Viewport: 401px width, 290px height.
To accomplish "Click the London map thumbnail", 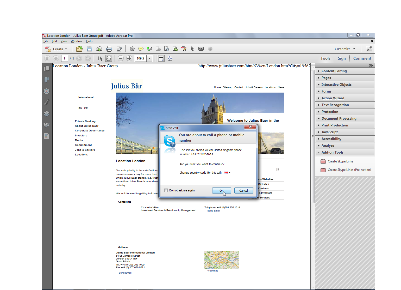I will point(222,260).
